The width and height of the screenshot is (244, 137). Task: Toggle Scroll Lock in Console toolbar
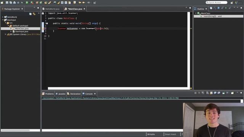[211, 93]
